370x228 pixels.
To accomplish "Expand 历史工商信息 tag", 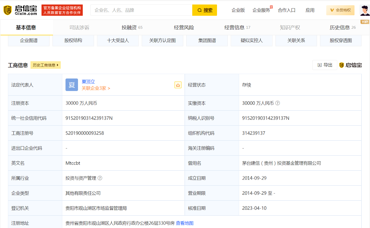I will pos(45,65).
